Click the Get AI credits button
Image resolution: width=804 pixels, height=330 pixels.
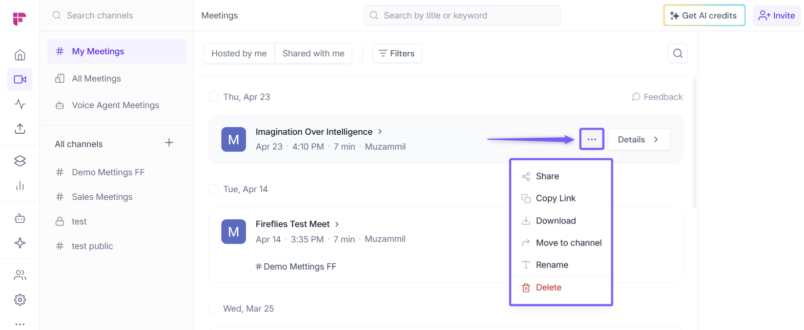[704, 15]
